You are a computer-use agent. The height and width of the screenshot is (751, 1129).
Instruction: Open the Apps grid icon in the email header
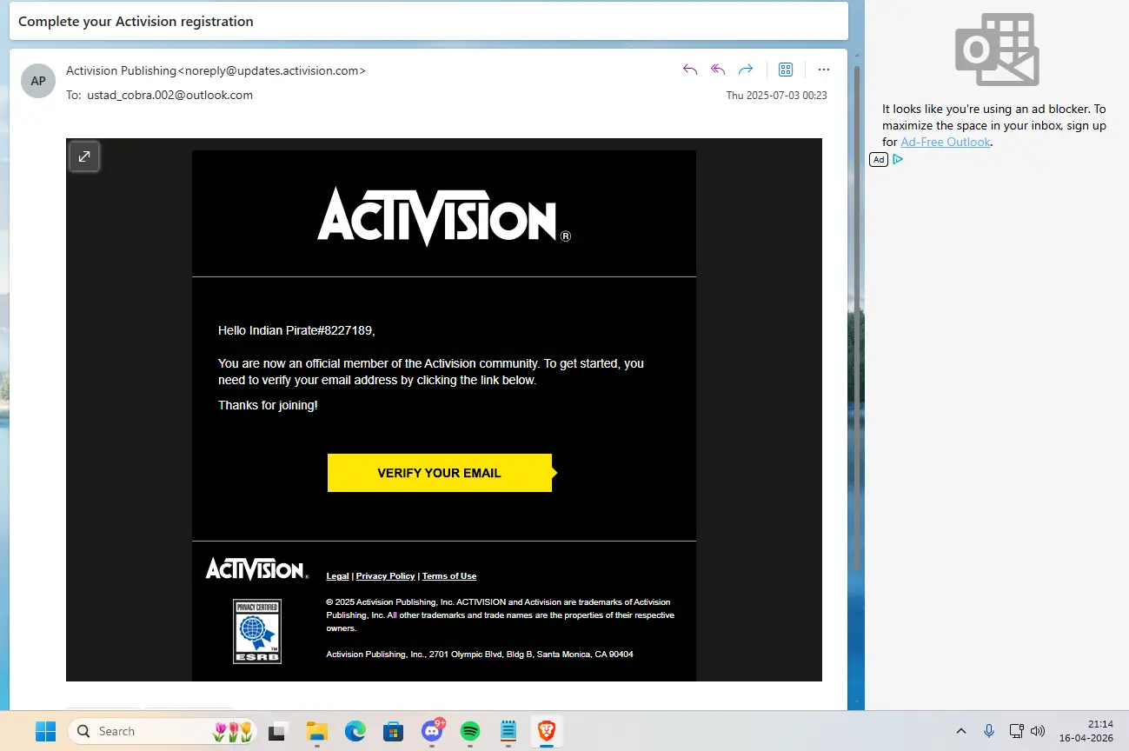[786, 70]
